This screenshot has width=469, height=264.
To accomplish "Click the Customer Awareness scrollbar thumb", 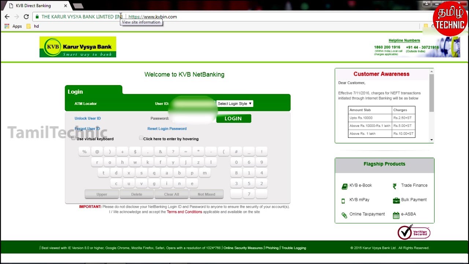I will pos(432,93).
